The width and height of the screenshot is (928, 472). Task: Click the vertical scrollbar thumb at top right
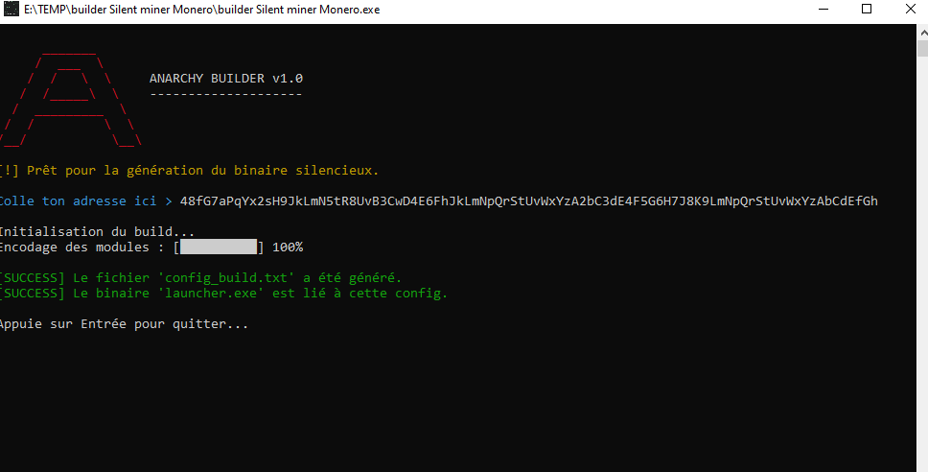[x=922, y=48]
